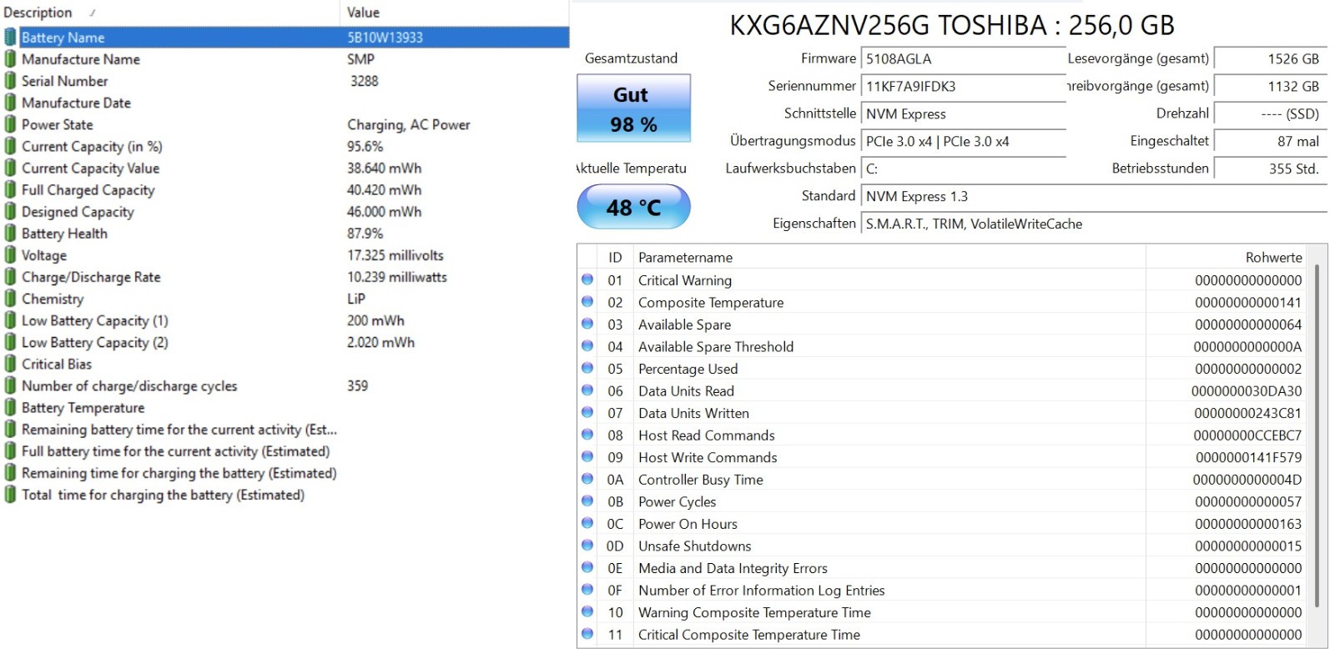Click the Firmware field showing 5108AGLA
This screenshot has height=649, width=1335.
(964, 58)
